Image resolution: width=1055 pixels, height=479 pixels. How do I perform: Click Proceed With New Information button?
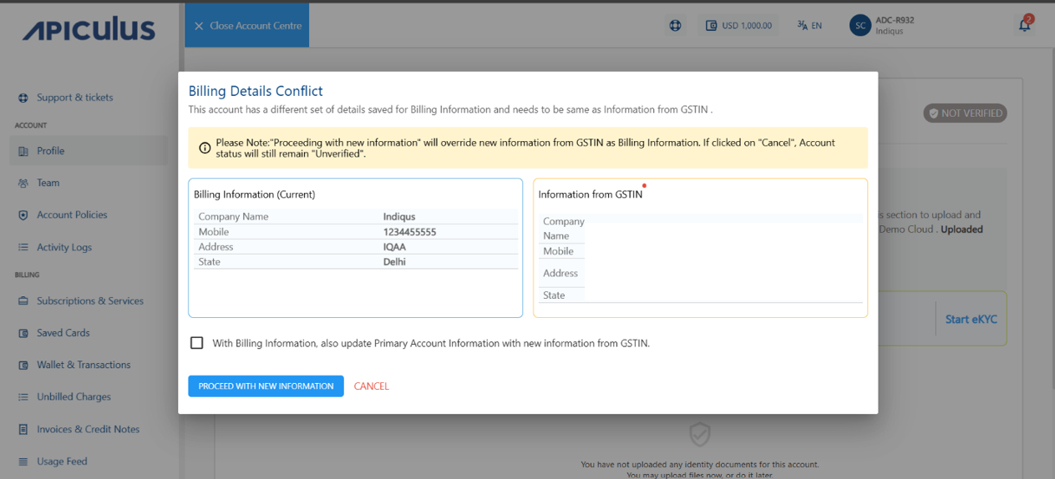pyautogui.click(x=266, y=386)
